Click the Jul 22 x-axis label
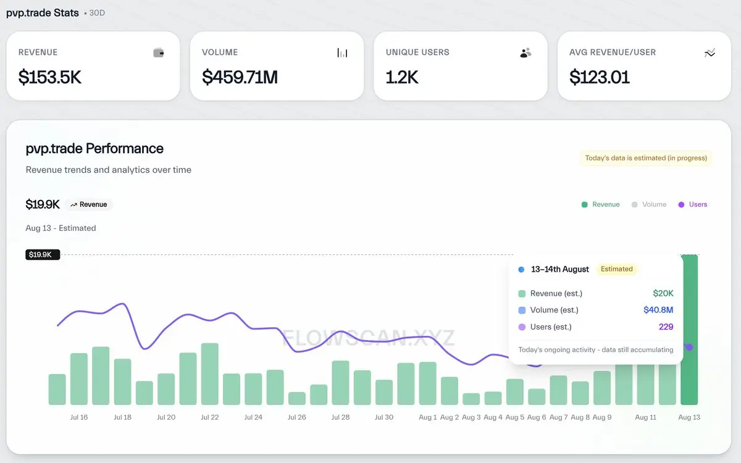The image size is (741, 463). point(210,417)
